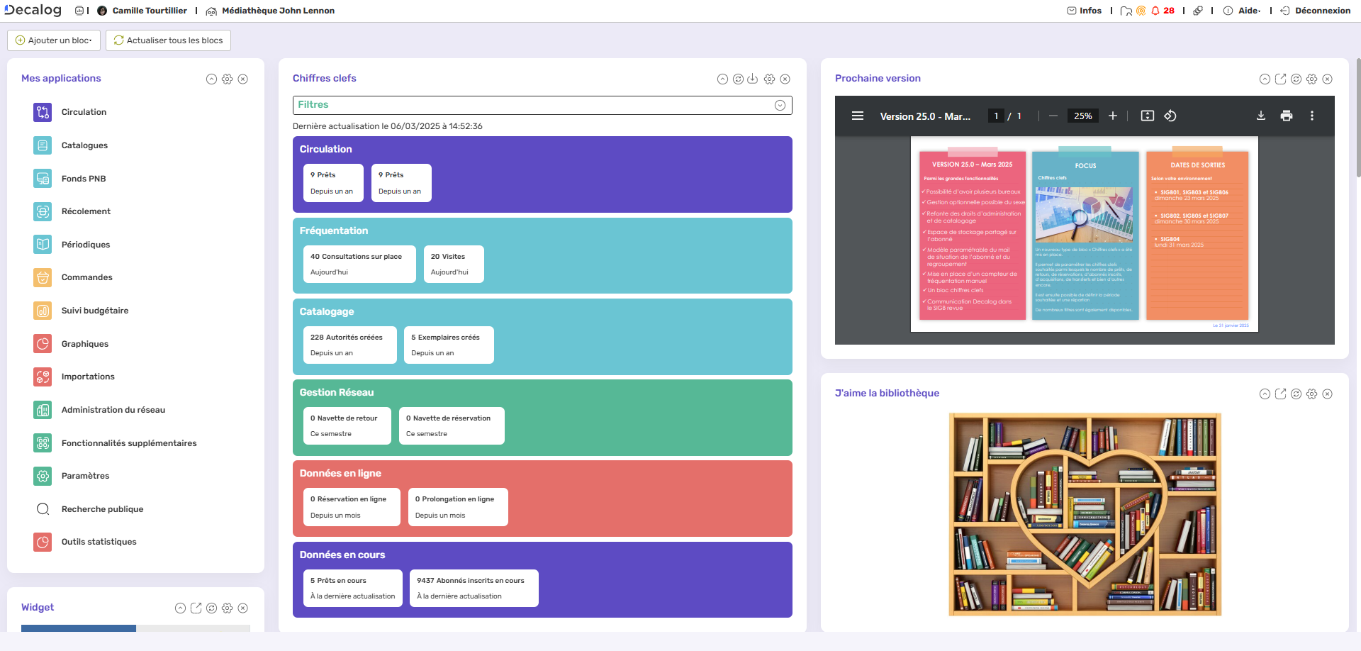Refresh the Chiffres clefs block
Image resolution: width=1361 pixels, height=651 pixels.
pos(738,79)
